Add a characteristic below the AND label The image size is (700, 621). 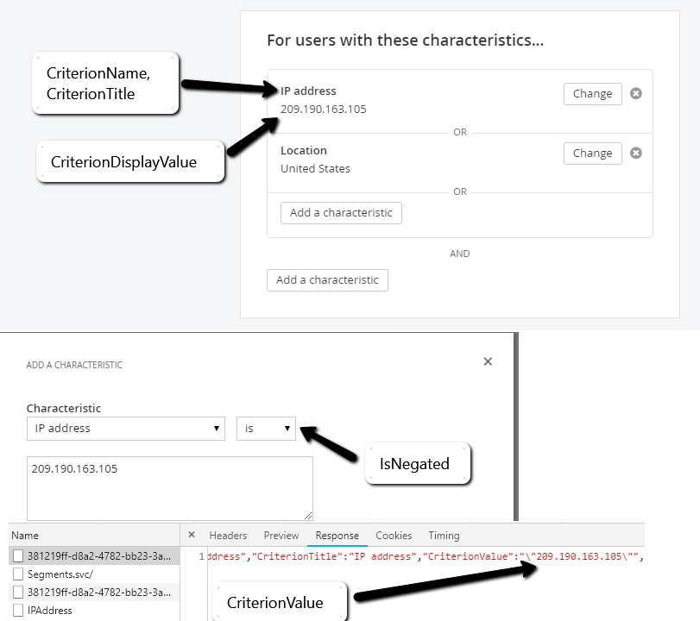click(x=327, y=279)
